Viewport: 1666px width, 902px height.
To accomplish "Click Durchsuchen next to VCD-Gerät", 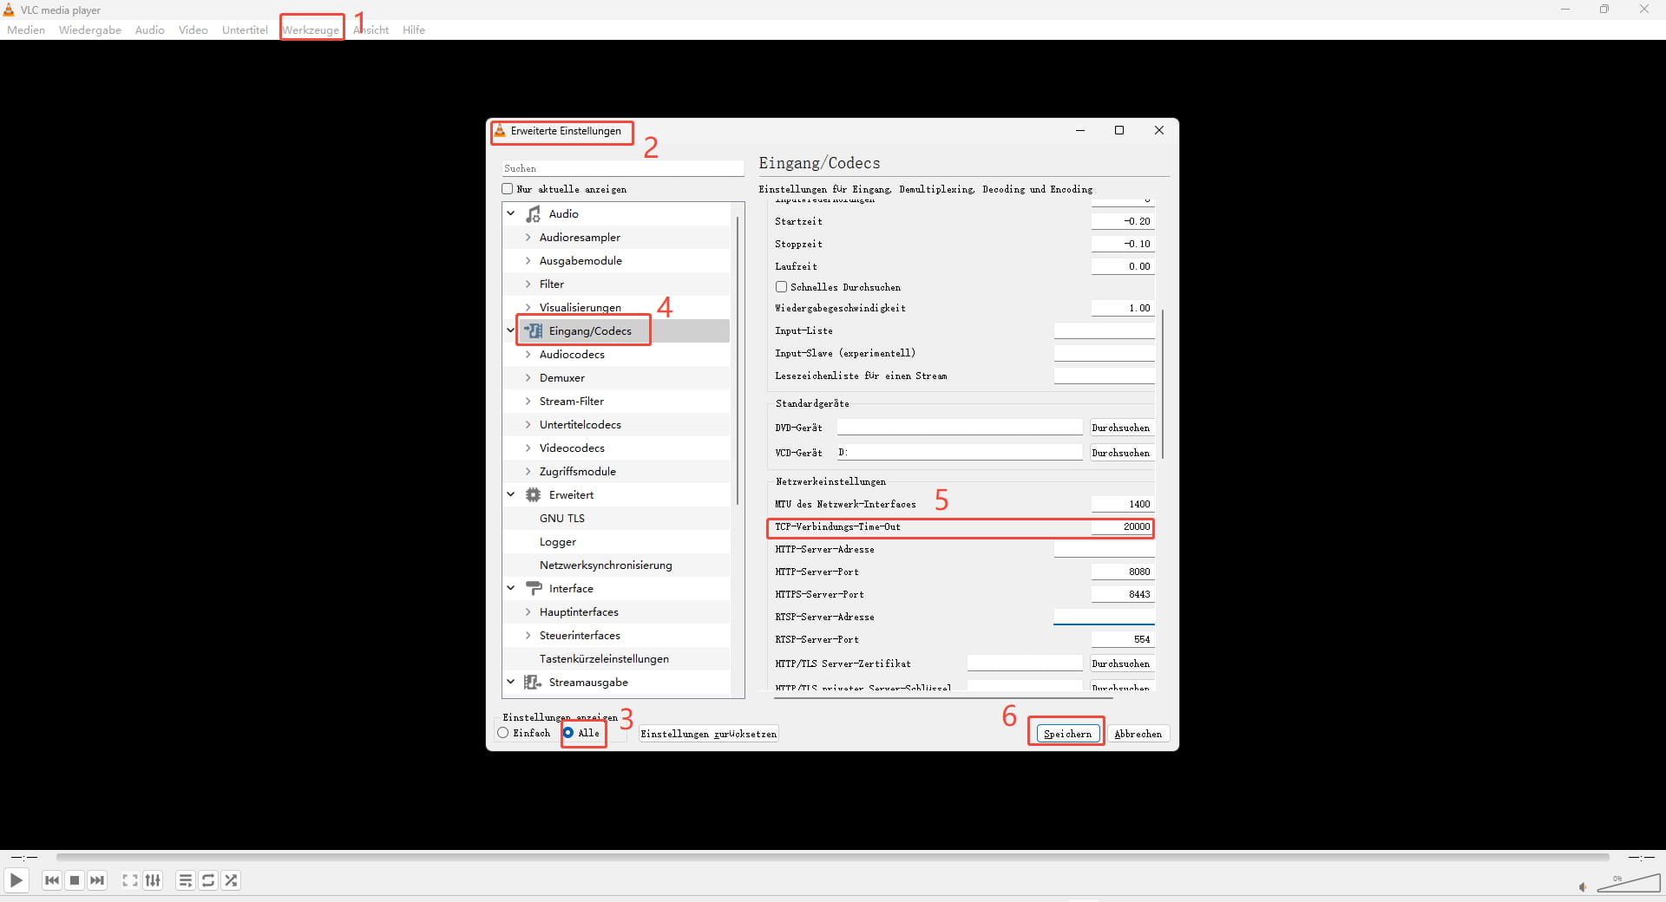I will click(1121, 453).
